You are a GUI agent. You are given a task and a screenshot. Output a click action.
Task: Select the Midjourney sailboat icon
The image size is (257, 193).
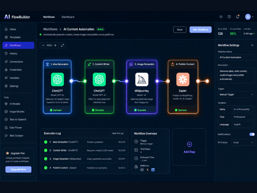tap(142, 79)
